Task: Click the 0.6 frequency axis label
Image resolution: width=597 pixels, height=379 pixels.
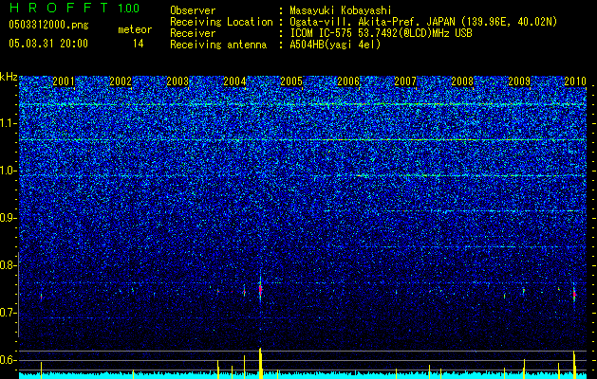Action: [x=9, y=360]
